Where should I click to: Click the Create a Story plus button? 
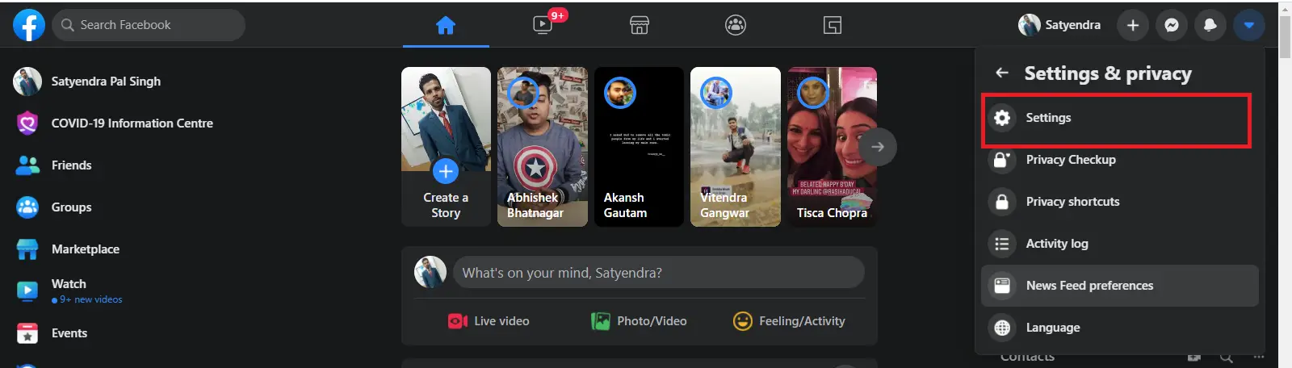click(x=446, y=171)
